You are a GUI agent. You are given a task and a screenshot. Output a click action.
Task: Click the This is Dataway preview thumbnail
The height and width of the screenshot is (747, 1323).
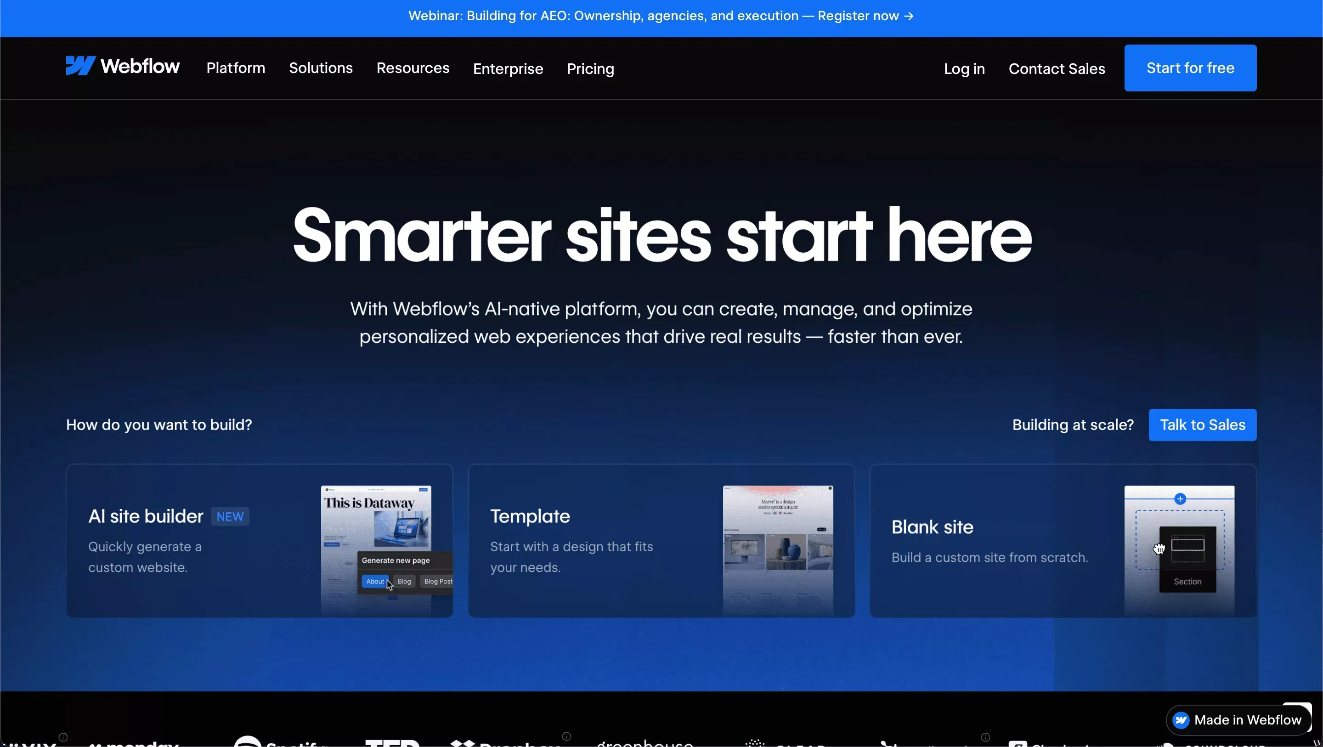pyautogui.click(x=376, y=550)
